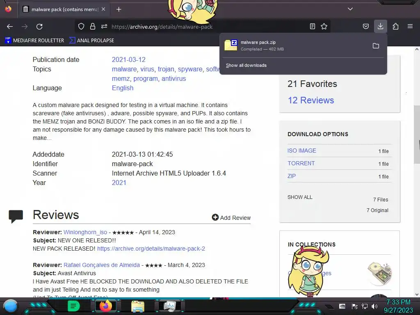Open the 12 Reviews link
420x315 pixels.
(x=311, y=100)
